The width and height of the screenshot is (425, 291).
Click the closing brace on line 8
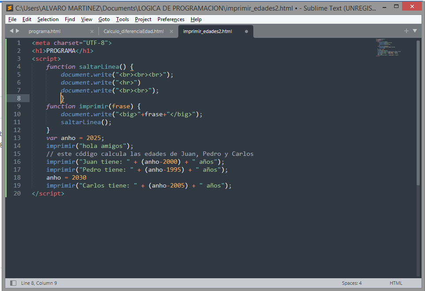(x=63, y=99)
